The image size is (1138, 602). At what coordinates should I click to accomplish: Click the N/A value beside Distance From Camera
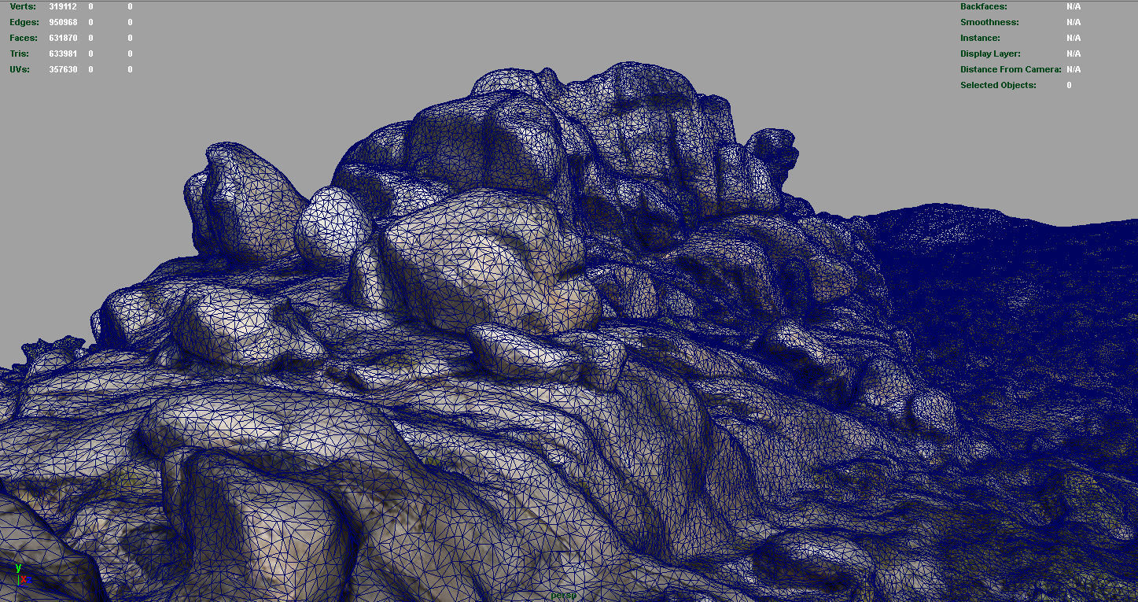[x=1074, y=69]
